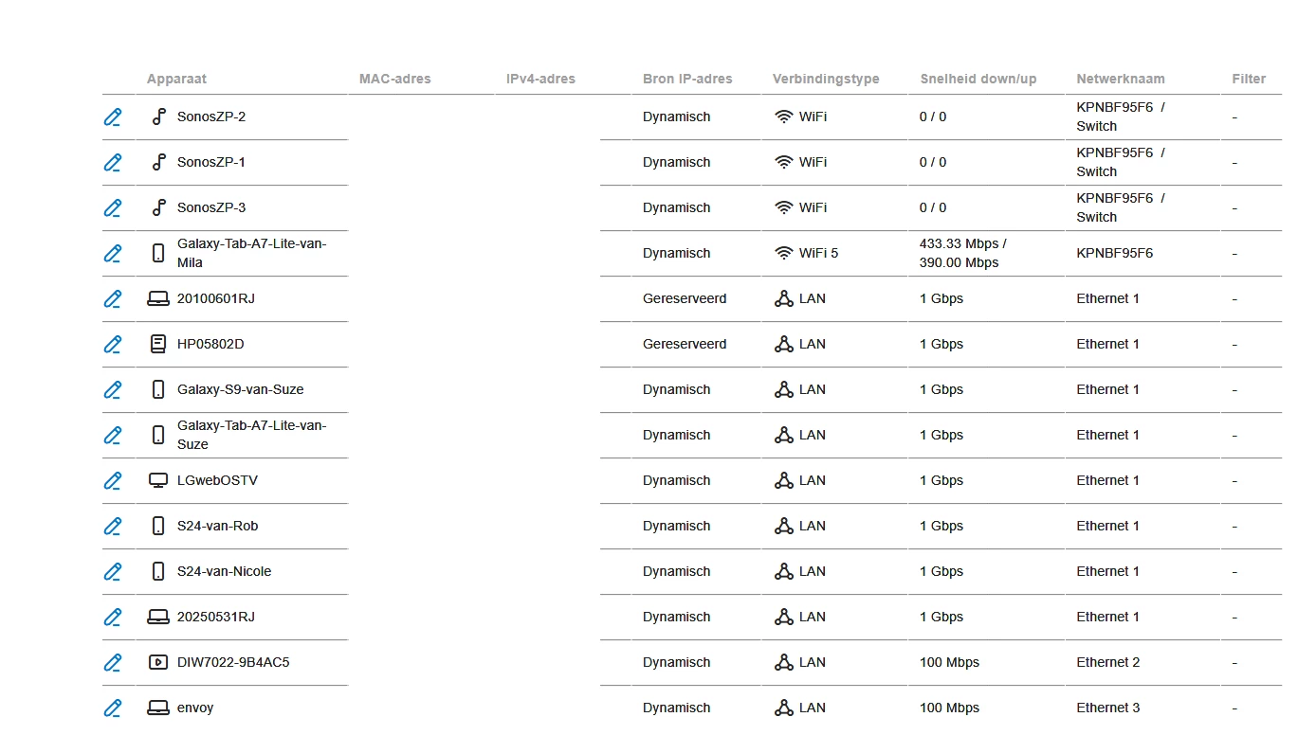The width and height of the screenshot is (1298, 735).
Task: Edit the SonosZP-3 device entry
Action: tap(113, 208)
